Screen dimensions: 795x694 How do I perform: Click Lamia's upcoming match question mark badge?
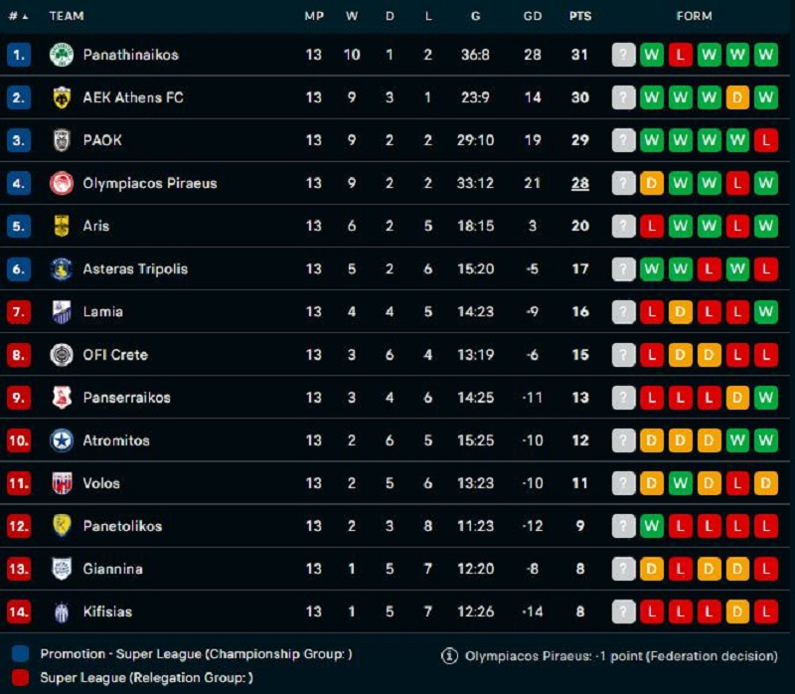[623, 312]
